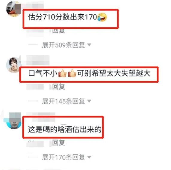Open blurred username above the 口气不小 comment
The height and width of the screenshot is (170, 171).
(x=38, y=60)
